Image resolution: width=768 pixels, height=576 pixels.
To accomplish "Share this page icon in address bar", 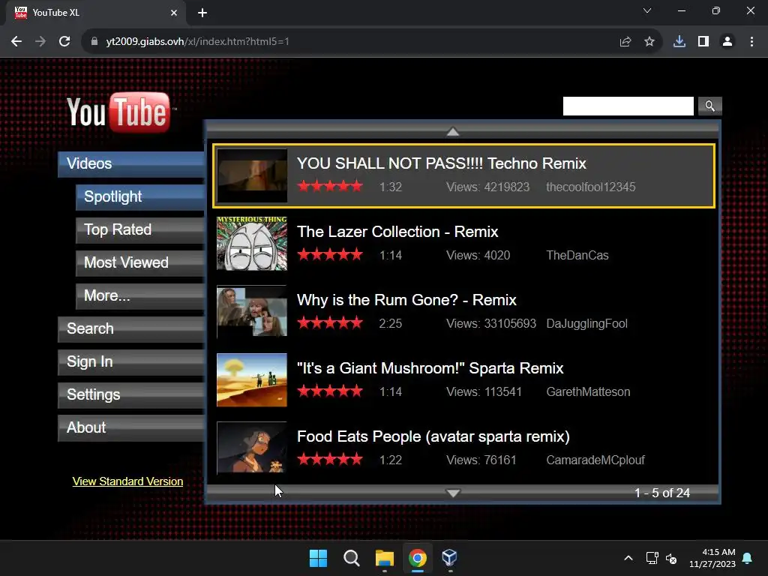I will tap(625, 42).
